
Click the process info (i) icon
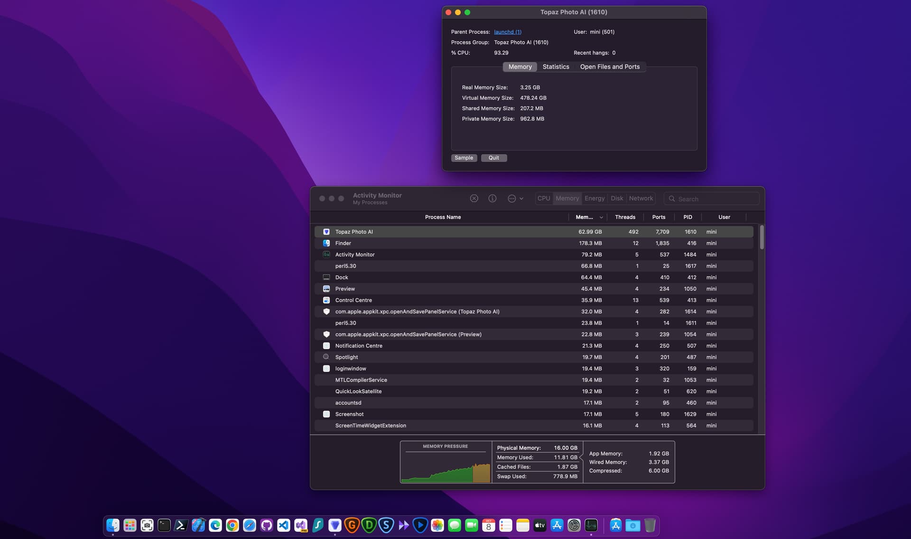coord(492,199)
